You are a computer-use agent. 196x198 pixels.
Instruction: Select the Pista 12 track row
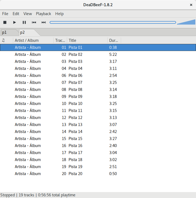(x=98, y=118)
